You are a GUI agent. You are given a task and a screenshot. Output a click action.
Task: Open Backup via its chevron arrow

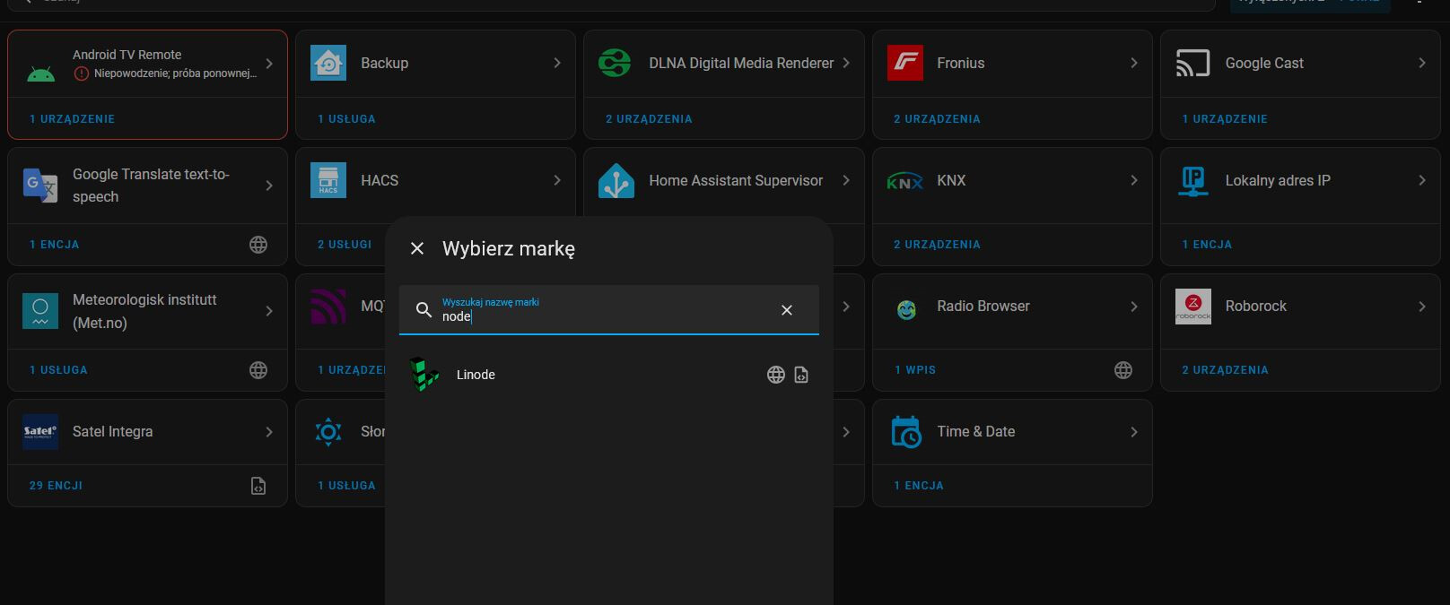click(557, 63)
